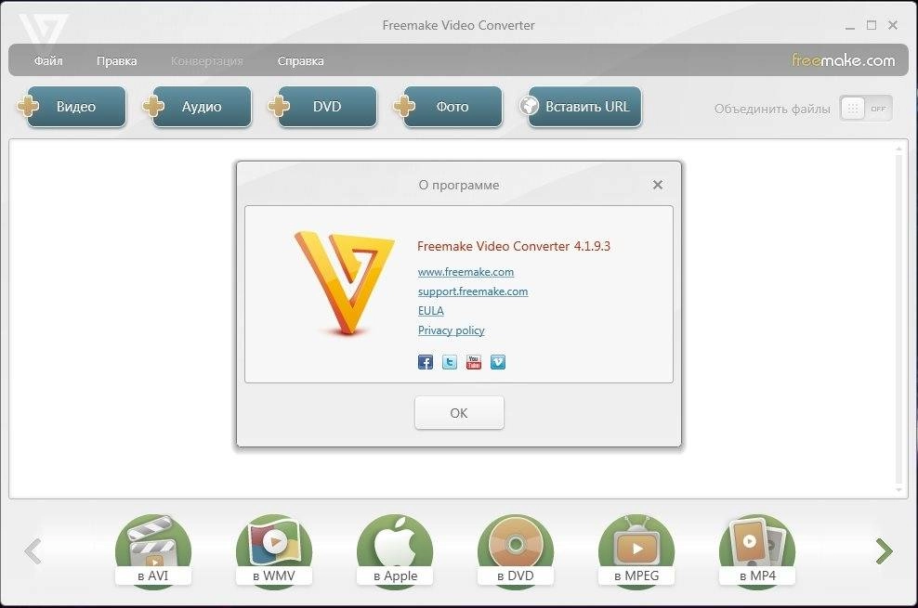918x608 pixels.
Task: Choose the в MP4 output format
Action: pyautogui.click(x=757, y=550)
